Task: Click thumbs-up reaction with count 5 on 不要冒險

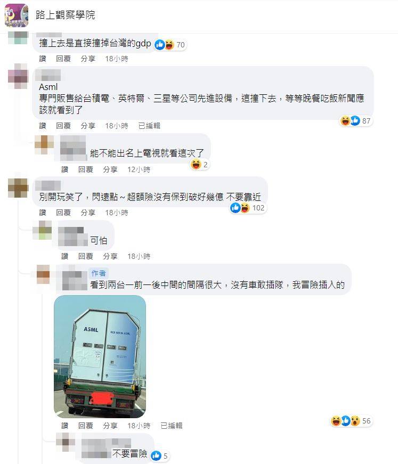Action: pyautogui.click(x=159, y=456)
